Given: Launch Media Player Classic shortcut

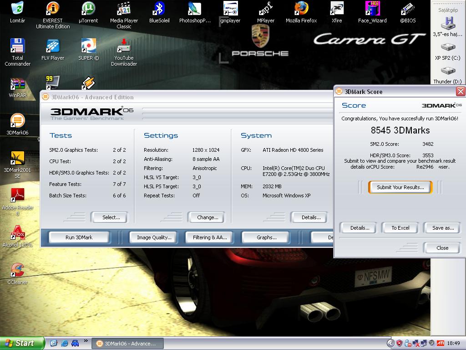Looking at the screenshot, I should (x=124, y=15).
